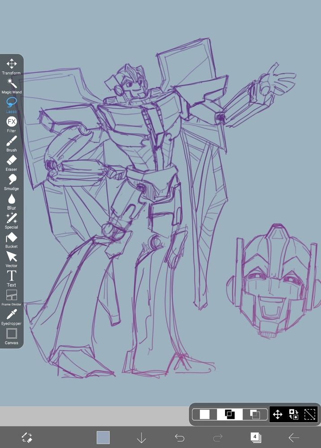Select the Magic Wand tool

pyautogui.click(x=12, y=86)
